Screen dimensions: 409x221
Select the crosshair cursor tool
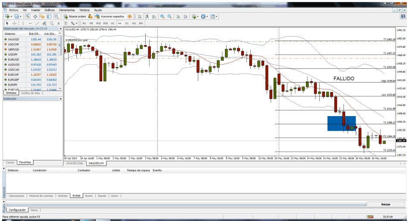[x=13, y=23]
